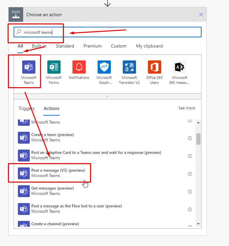Click Teams icon beside Create a team

click(24, 138)
